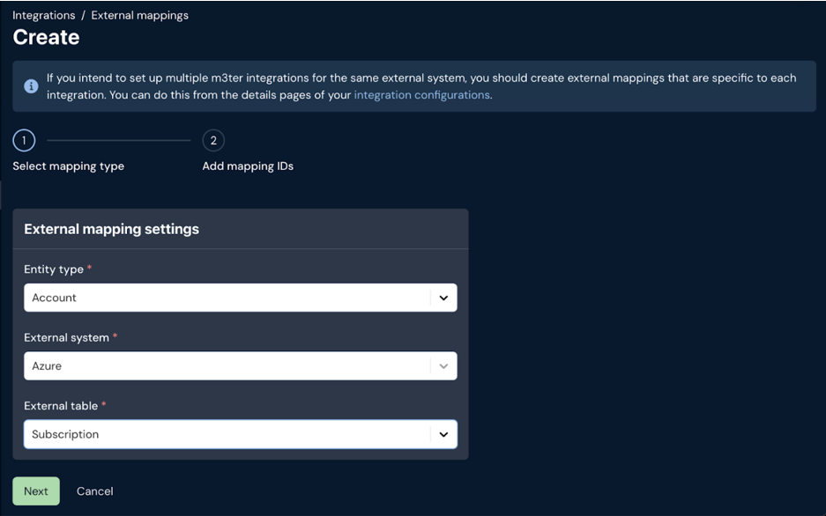The image size is (826, 516).
Task: Click the Entity type chevron arrow
Action: coord(443,298)
